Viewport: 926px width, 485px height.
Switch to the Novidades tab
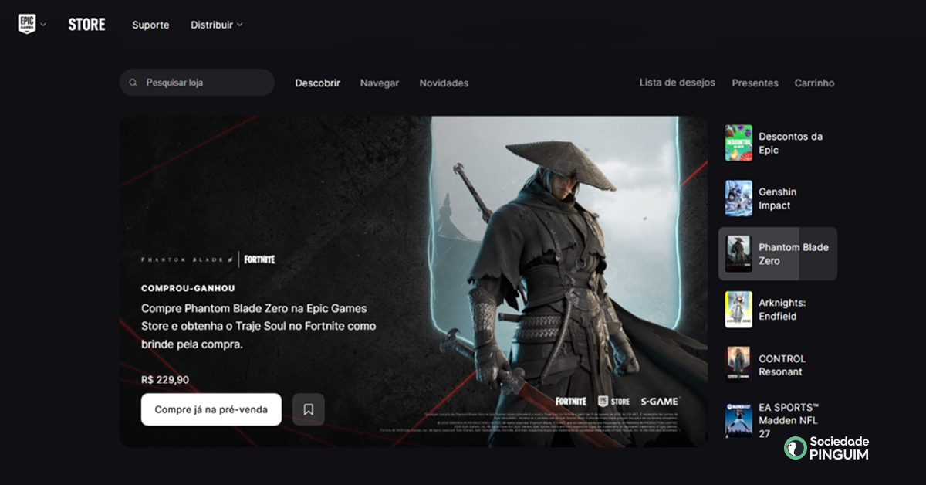point(444,83)
